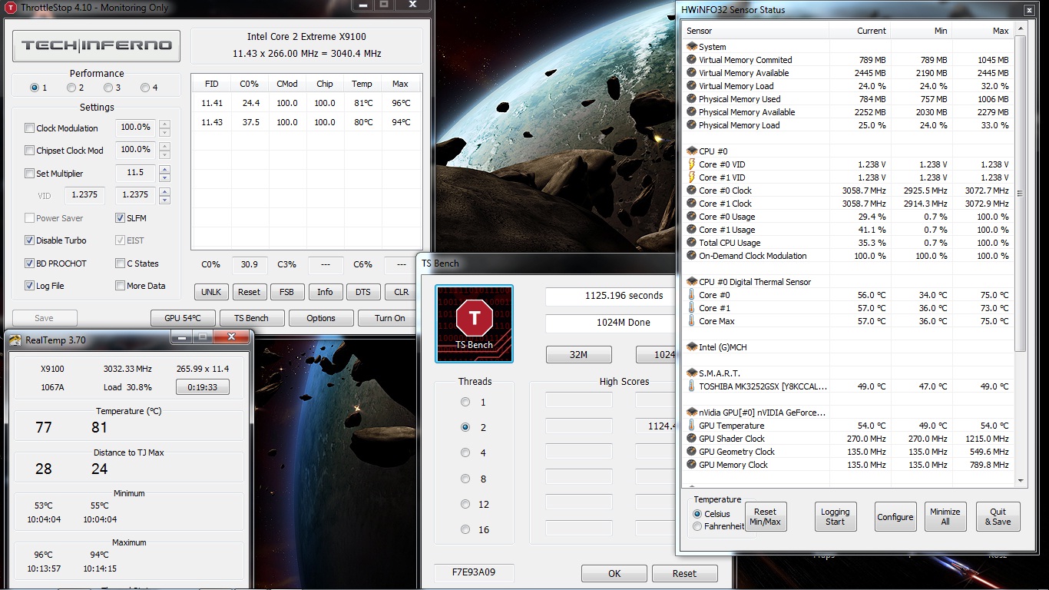The image size is (1049, 590).
Task: Launch the TS Bench button in ThrottleStop
Action: (252, 318)
